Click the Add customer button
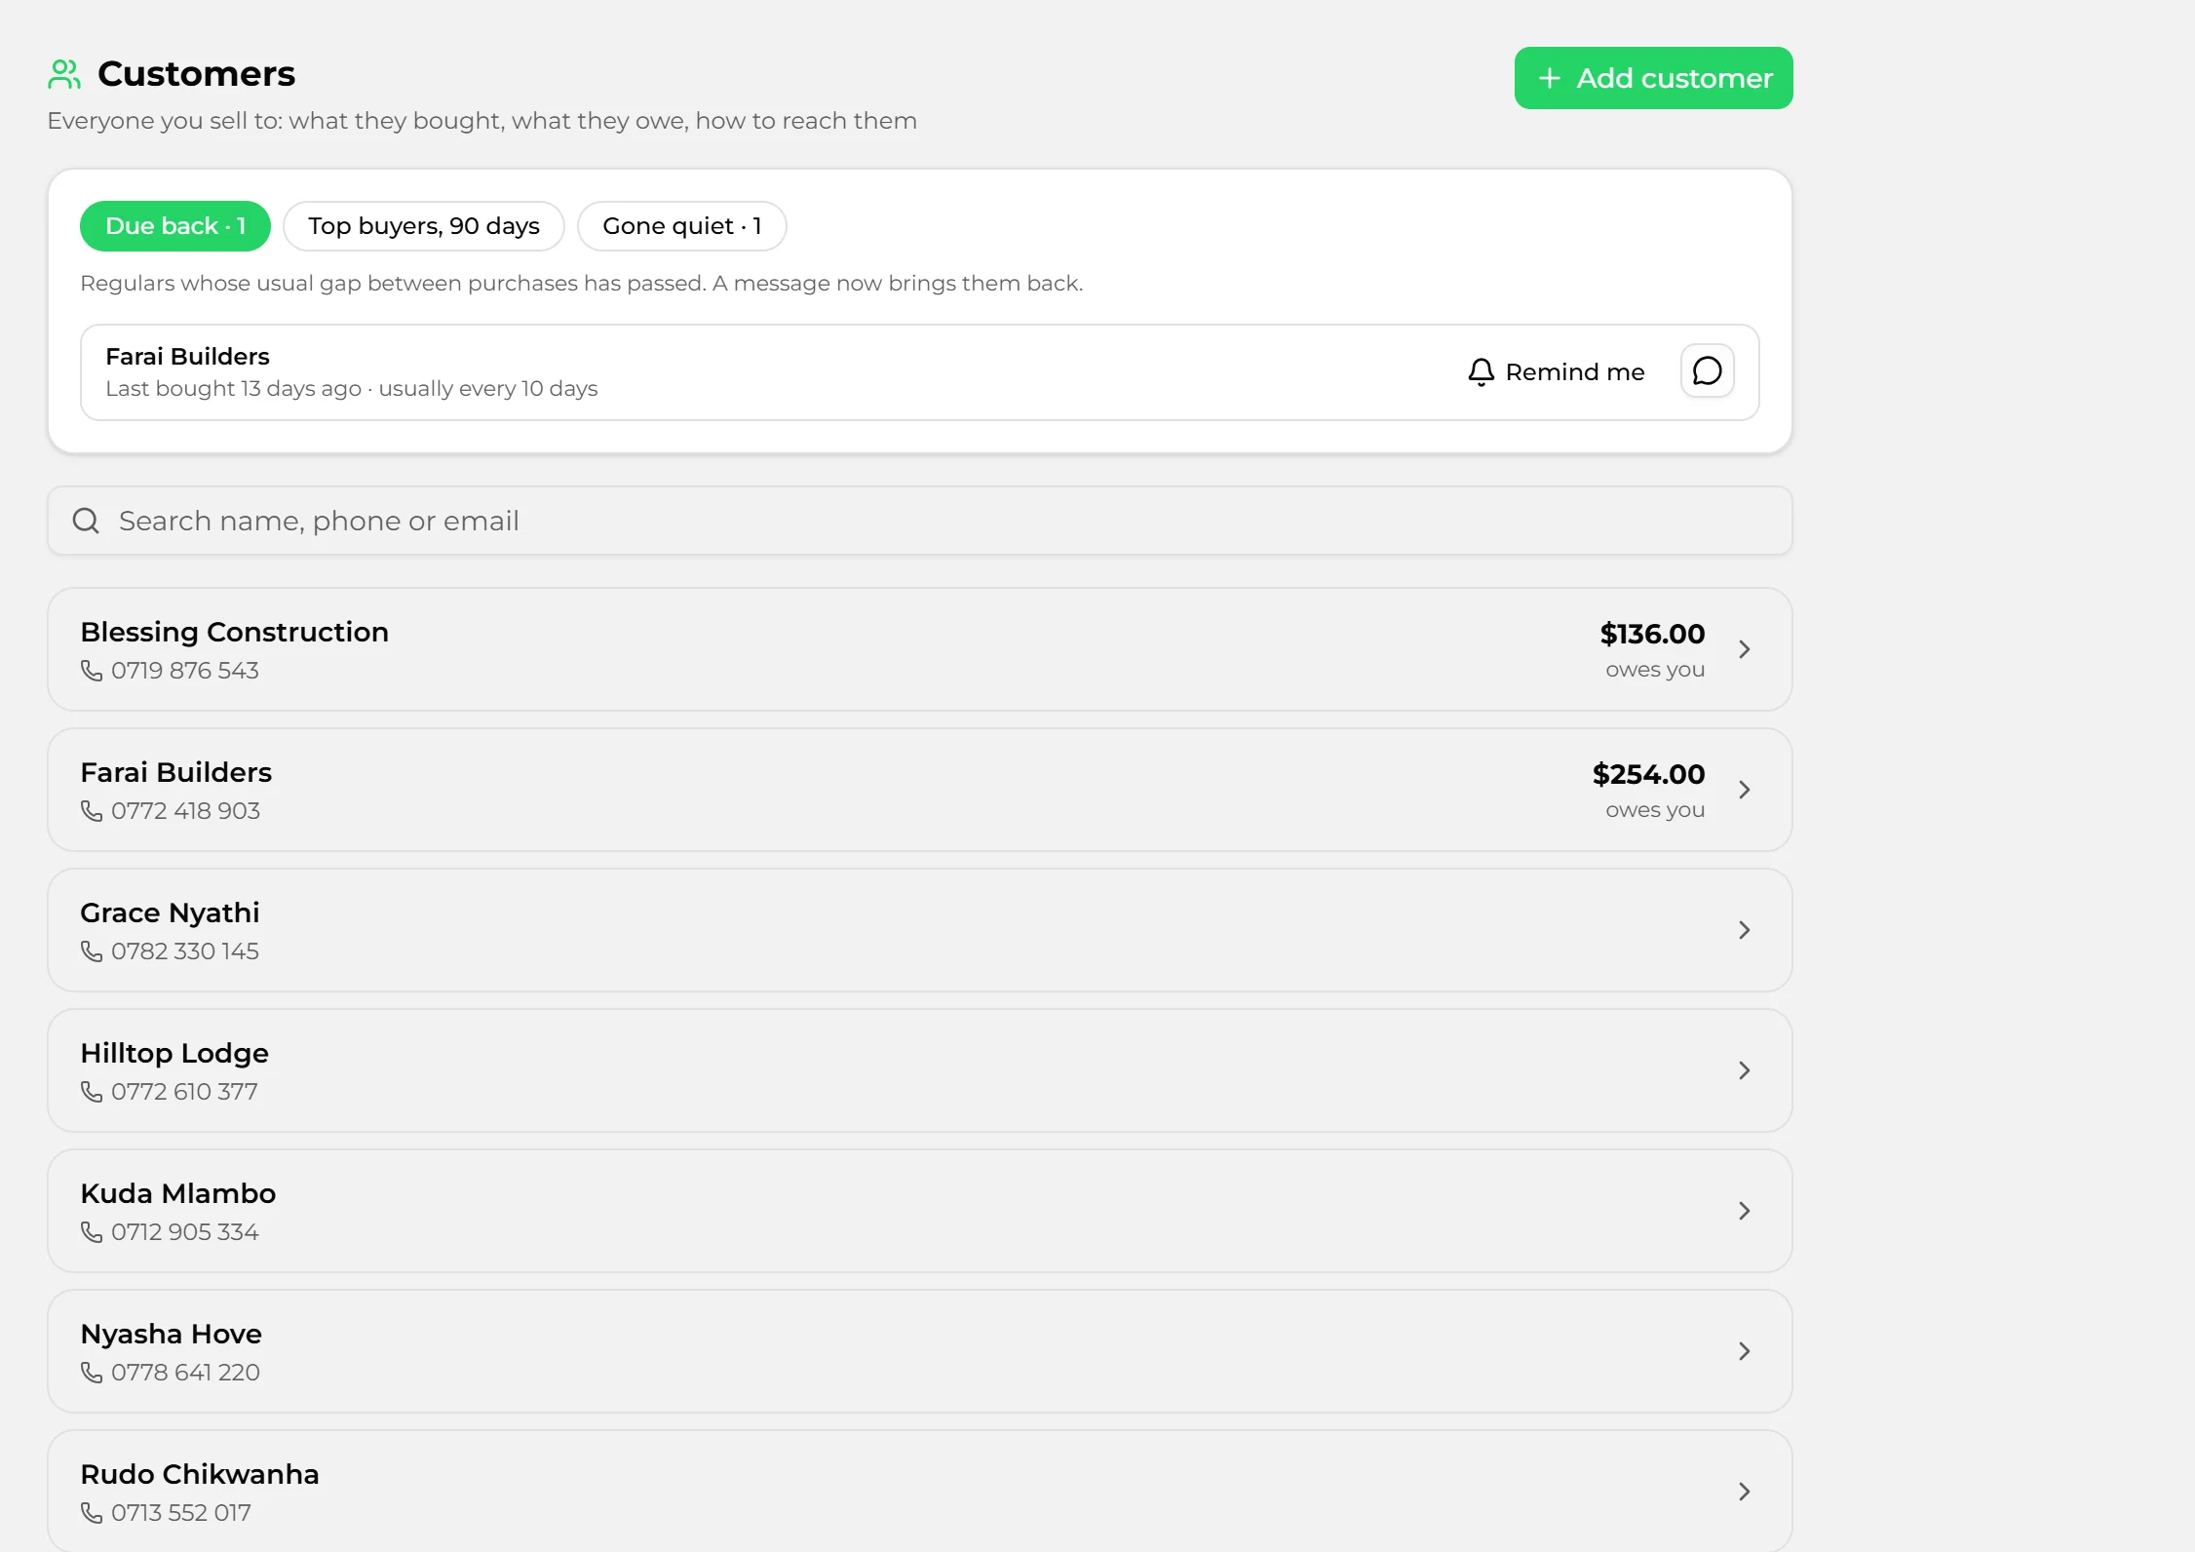 (x=1653, y=78)
